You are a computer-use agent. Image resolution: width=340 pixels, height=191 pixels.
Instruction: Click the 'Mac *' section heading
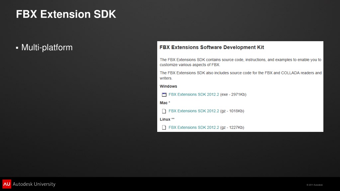coord(165,103)
